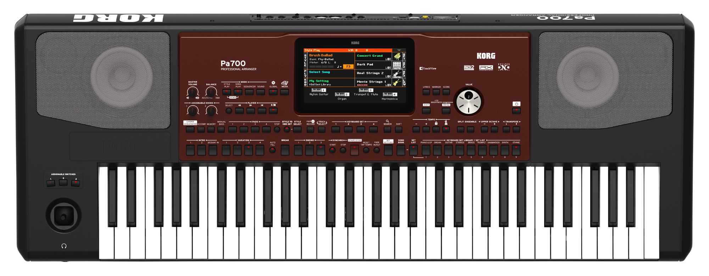Image resolution: width=709 pixels, height=276 pixels.
Task: Push the Start/Stop button
Action: (x=354, y=150)
